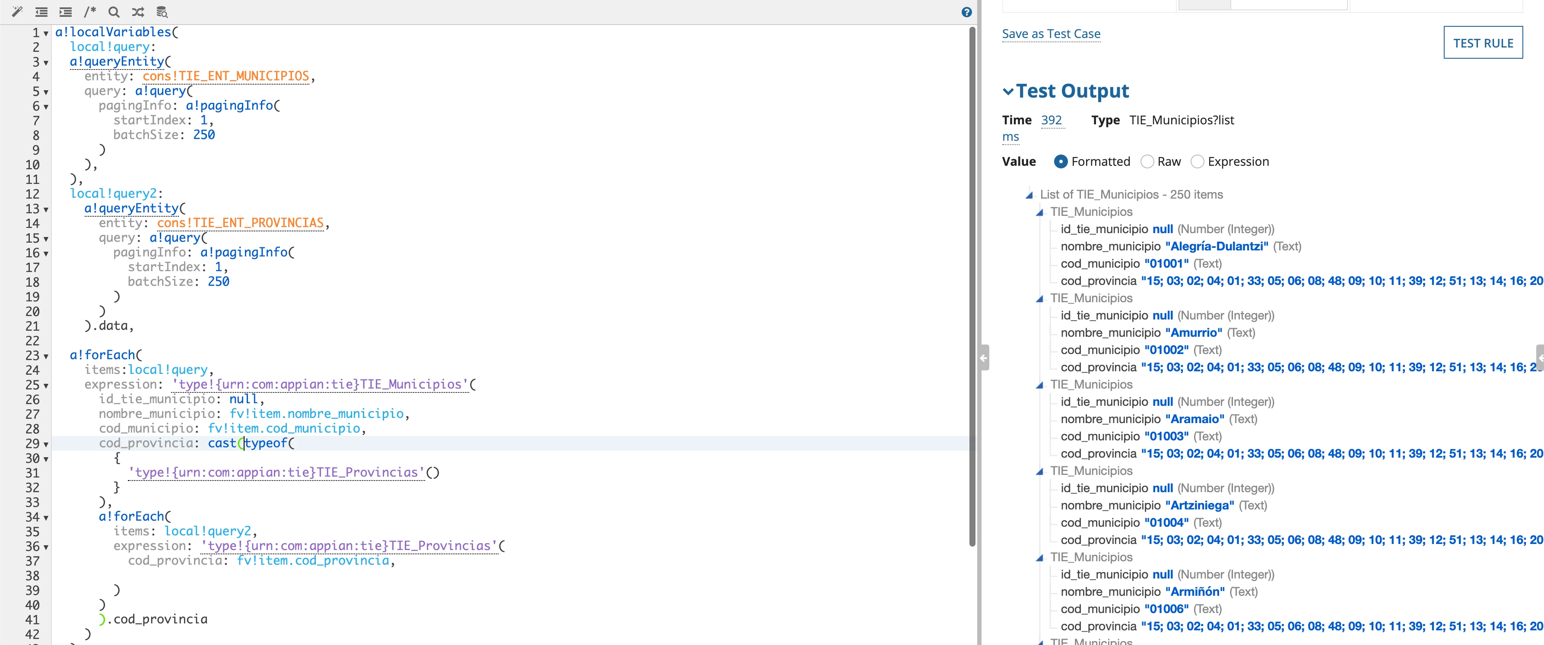Click the cons!TIE_ENT_MUNICIPIOS constant reference
This screenshot has width=1544, height=645.
coord(226,76)
